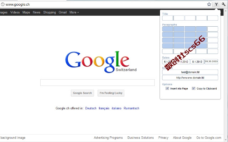Choose Paragraphs grid cell row one, column five
Screen dimensions: 228x142
pyautogui.click(x=213, y=29)
